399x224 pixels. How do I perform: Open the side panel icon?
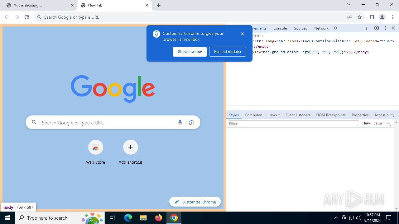372,17
